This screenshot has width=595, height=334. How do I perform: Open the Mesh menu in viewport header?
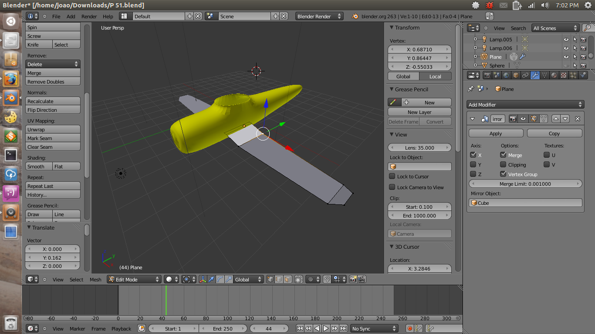click(x=95, y=280)
